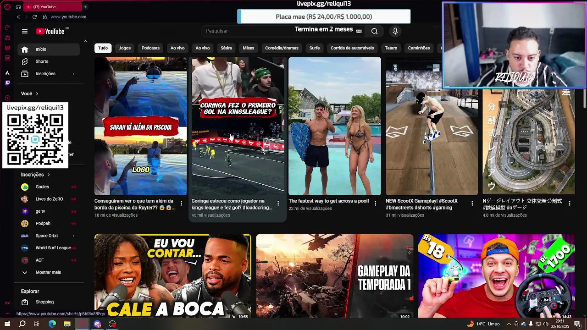Screen dimensions: 587x330
Task: Start voice search with the microphone
Action: (395, 31)
